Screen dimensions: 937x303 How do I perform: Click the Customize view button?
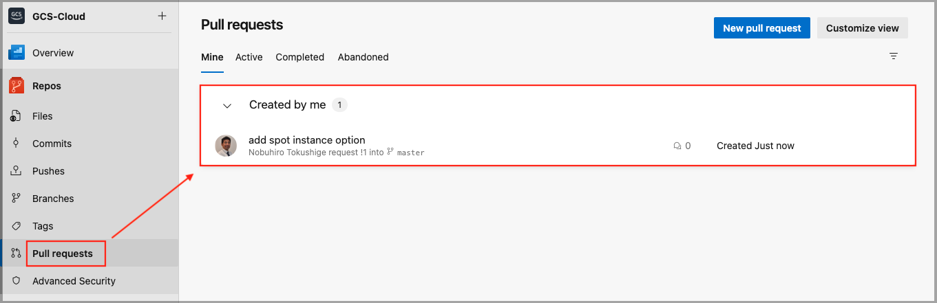862,28
